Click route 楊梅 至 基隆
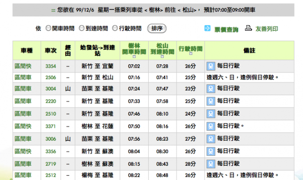The width and height of the screenshot is (303, 180). pyautogui.click(x=98, y=175)
